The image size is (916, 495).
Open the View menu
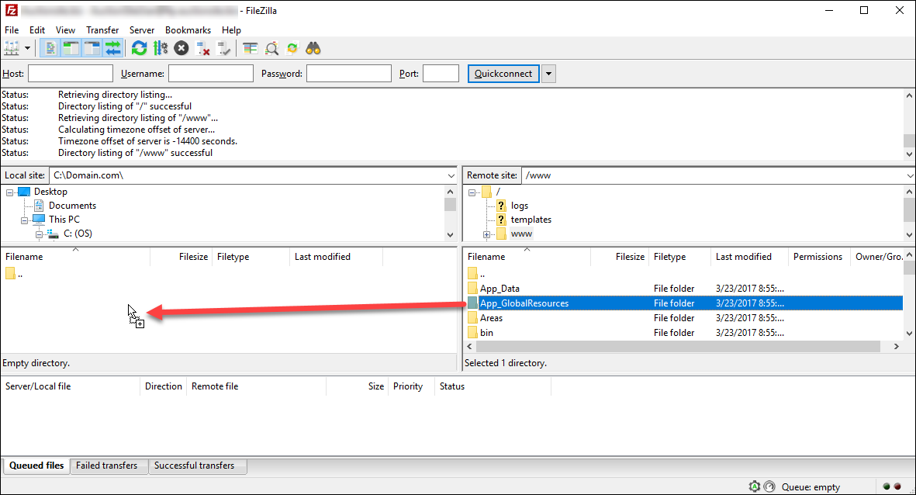65,29
